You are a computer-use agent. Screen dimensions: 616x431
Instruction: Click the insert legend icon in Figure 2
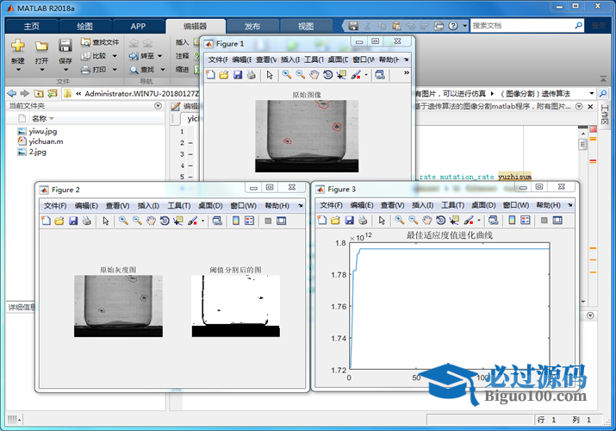pyautogui.click(x=250, y=221)
